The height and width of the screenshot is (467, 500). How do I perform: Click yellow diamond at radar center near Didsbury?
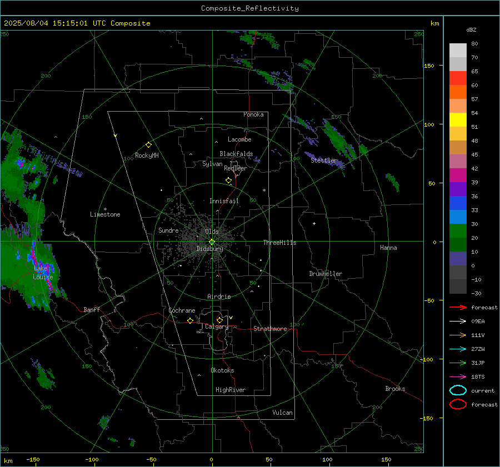[212, 242]
